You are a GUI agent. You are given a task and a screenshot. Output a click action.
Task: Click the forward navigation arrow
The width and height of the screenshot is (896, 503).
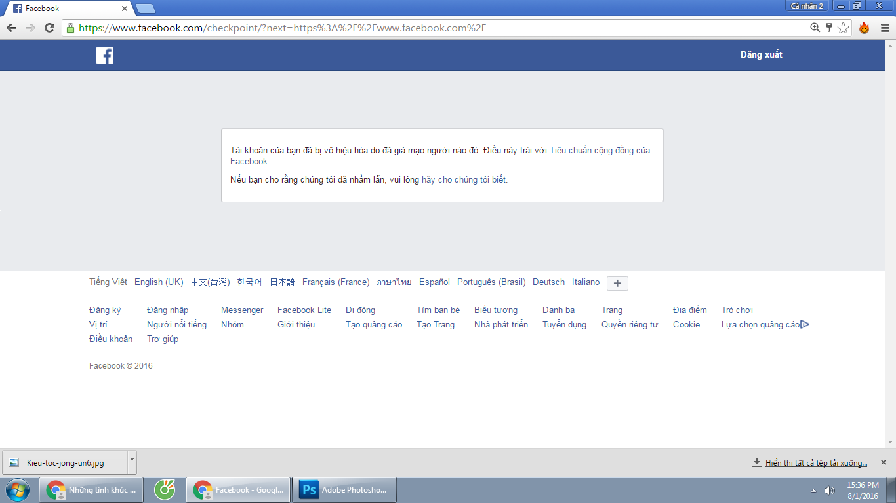[30, 28]
